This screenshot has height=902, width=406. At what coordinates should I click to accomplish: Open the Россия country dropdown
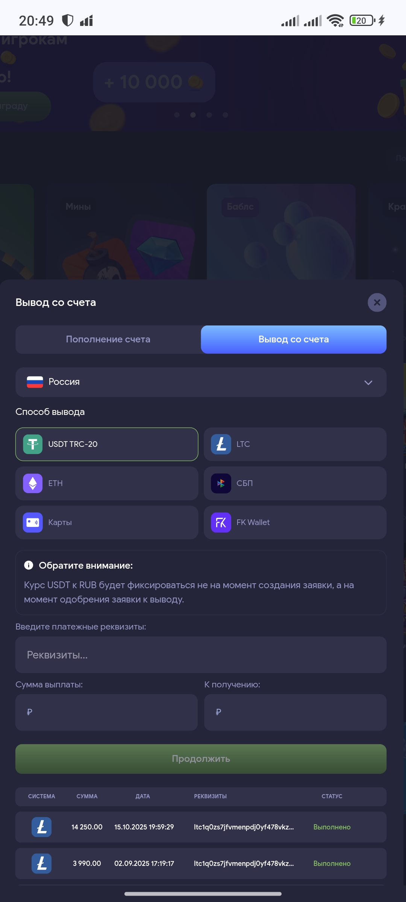(x=201, y=382)
